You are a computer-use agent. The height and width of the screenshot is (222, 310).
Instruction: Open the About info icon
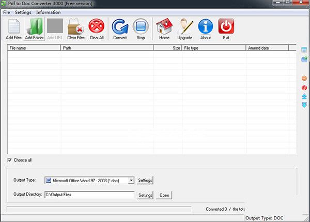[206, 26]
